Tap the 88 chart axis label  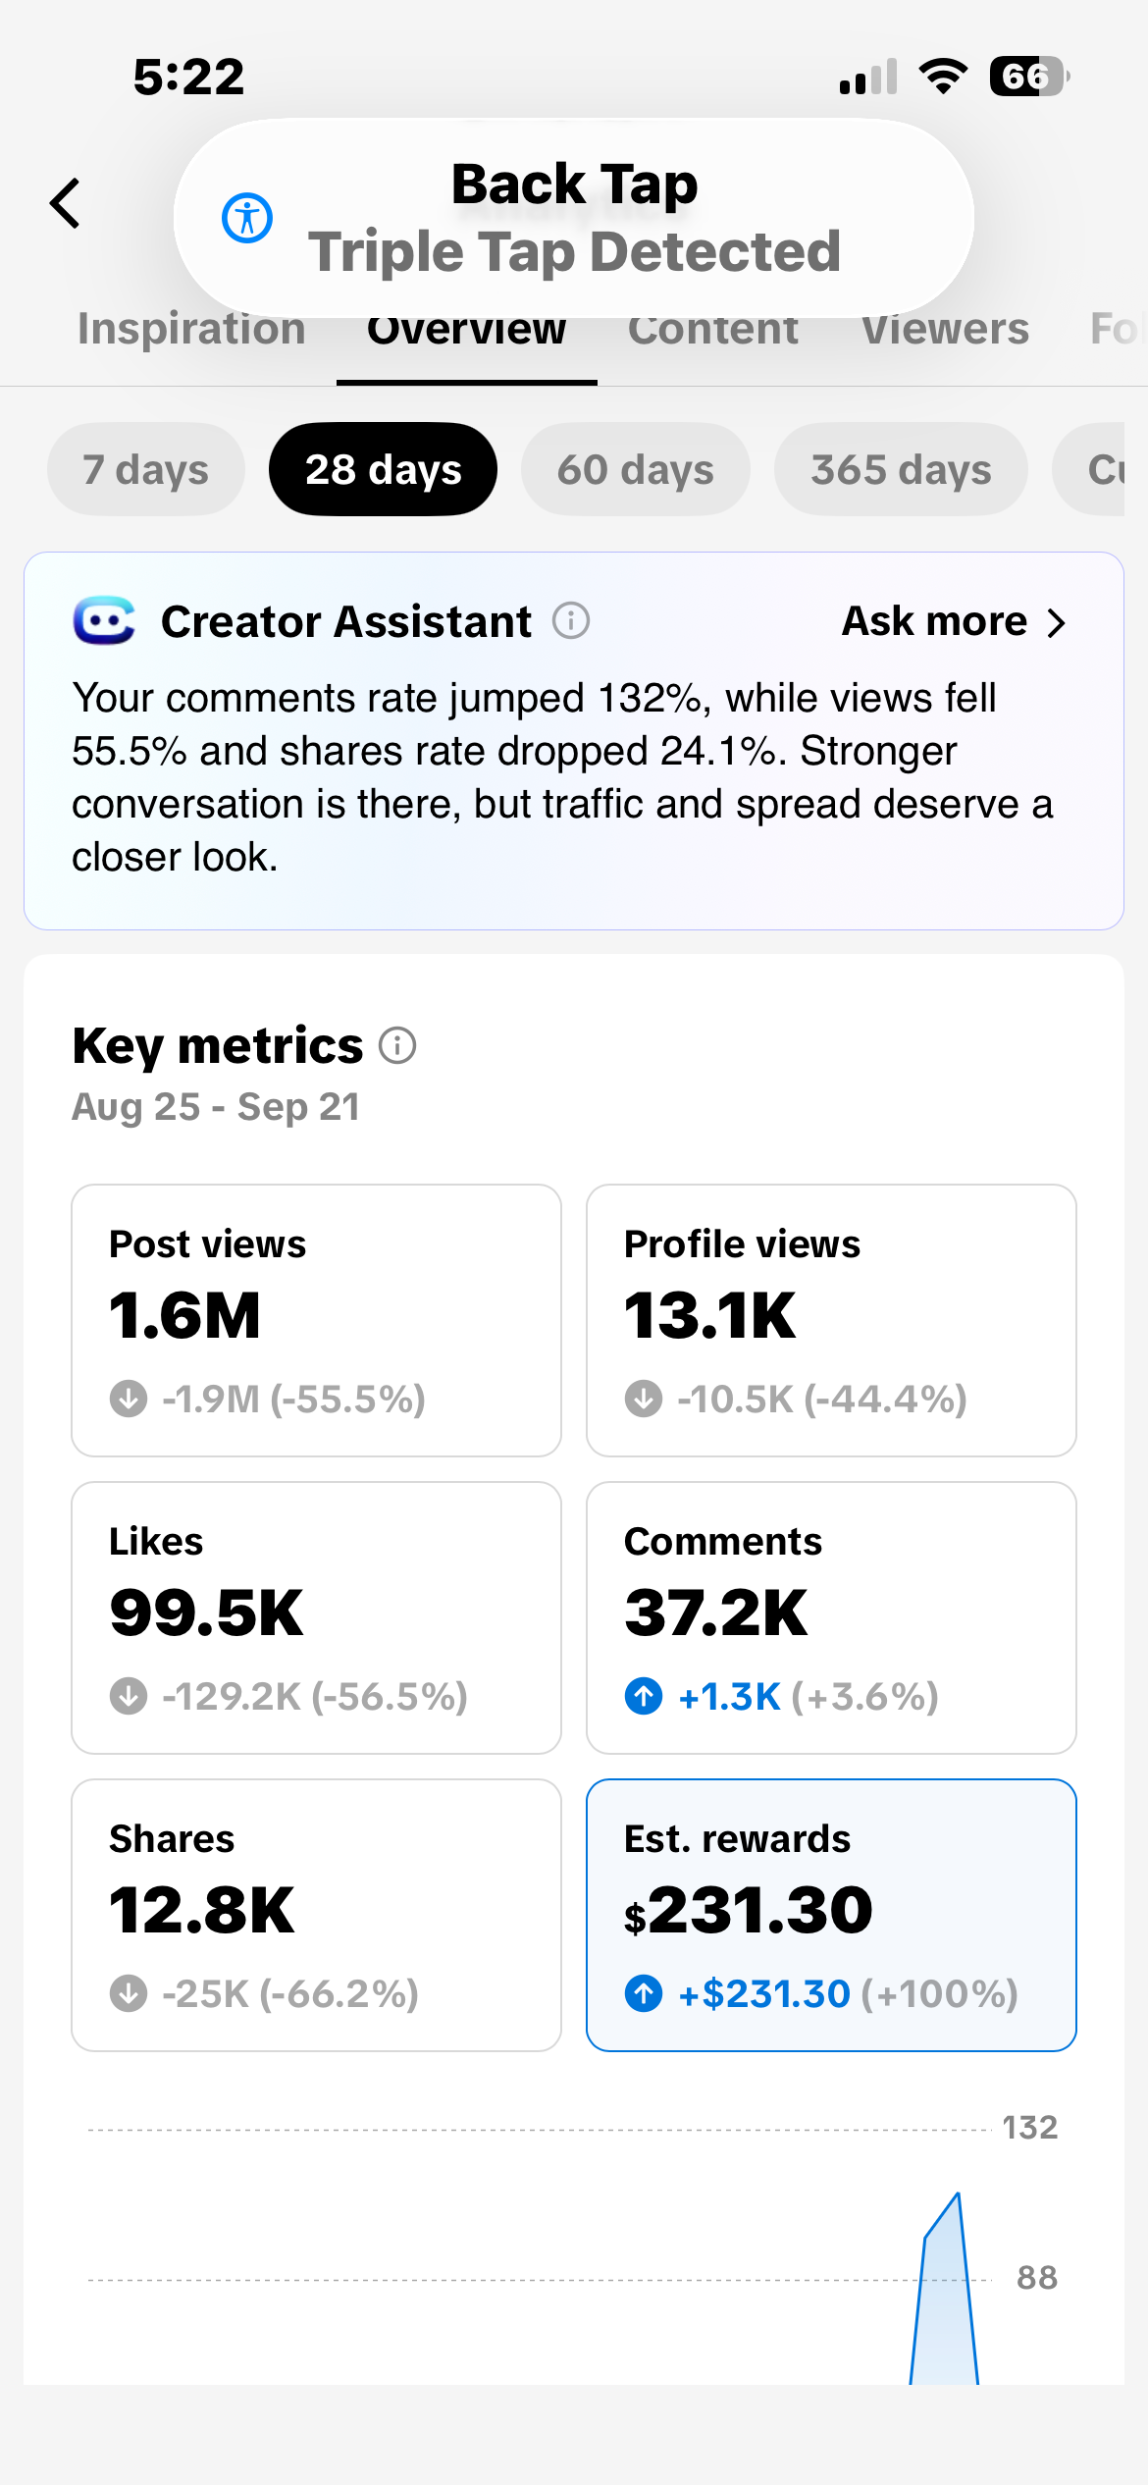click(1037, 2277)
